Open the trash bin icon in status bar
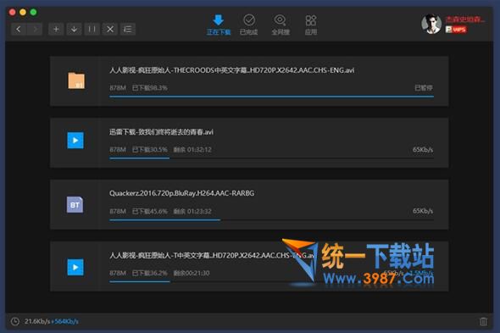500x333 pixels. click(x=483, y=321)
